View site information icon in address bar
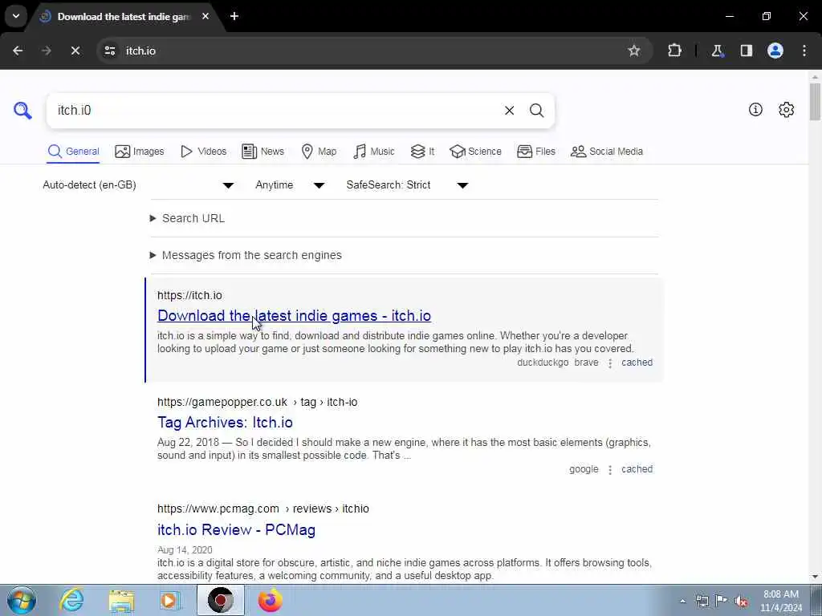Image resolution: width=822 pixels, height=616 pixels. point(110,51)
